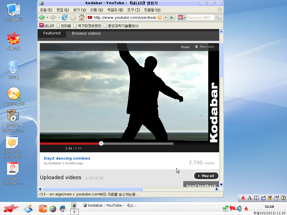Click the YouTube favicon in the address bar
The width and height of the screenshot is (287, 215).
click(x=90, y=17)
